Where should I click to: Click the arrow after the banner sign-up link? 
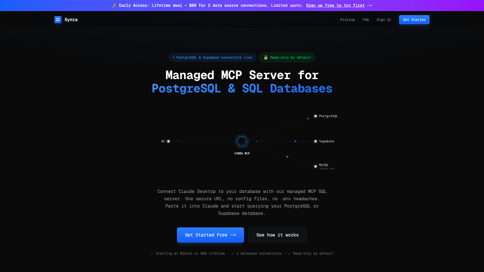(x=370, y=6)
